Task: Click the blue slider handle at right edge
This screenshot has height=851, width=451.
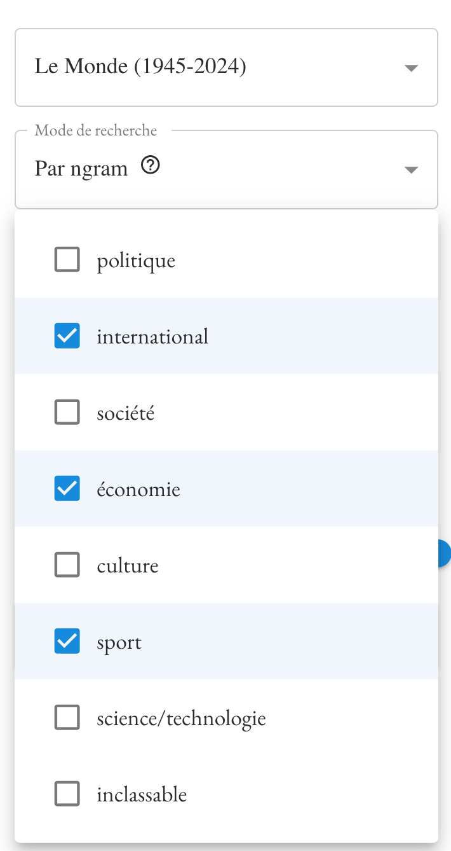Action: pyautogui.click(x=445, y=553)
